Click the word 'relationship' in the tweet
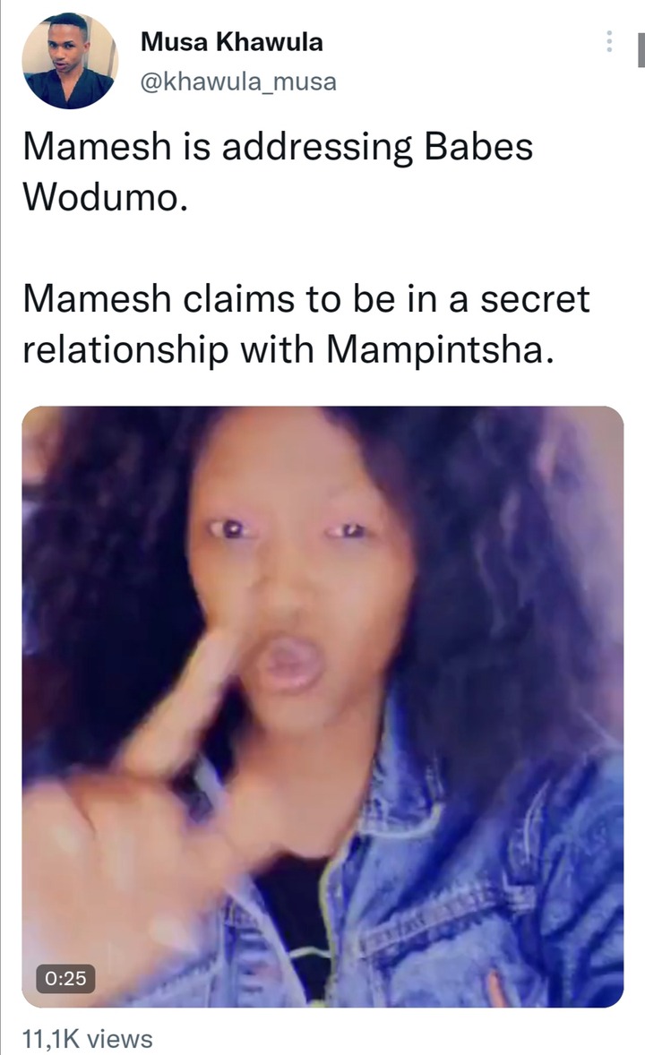The width and height of the screenshot is (645, 1055). click(x=125, y=351)
